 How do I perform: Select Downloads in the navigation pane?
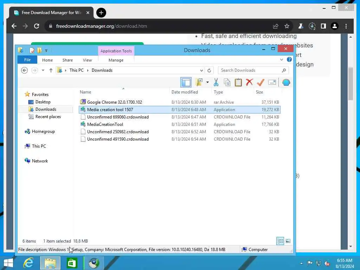click(x=46, y=109)
